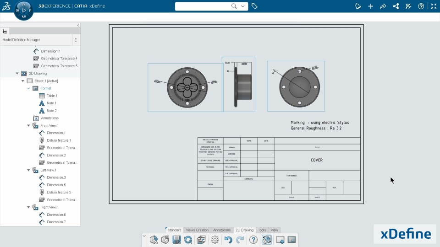Open the top bar help question mark
This screenshot has height=247, width=440.
(x=421, y=6)
